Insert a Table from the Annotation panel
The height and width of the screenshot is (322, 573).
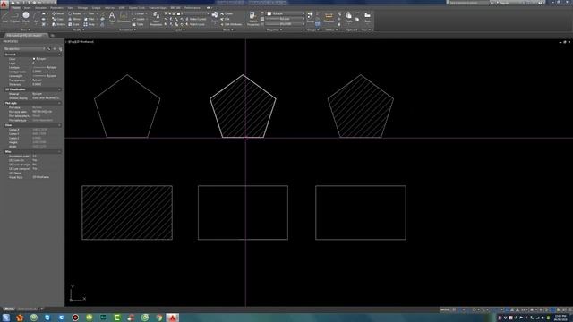(x=139, y=24)
